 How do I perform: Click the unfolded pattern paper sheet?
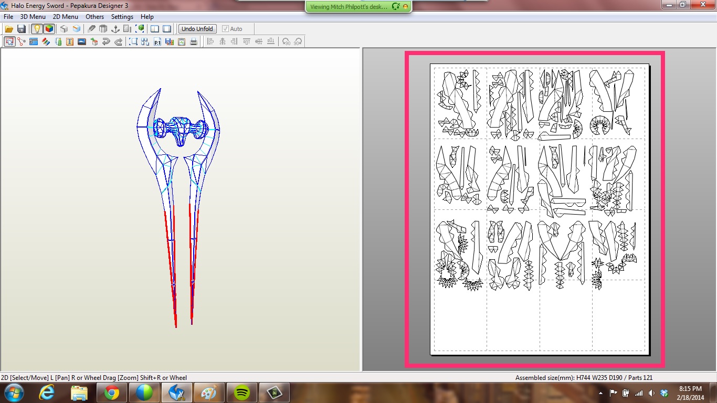540,209
